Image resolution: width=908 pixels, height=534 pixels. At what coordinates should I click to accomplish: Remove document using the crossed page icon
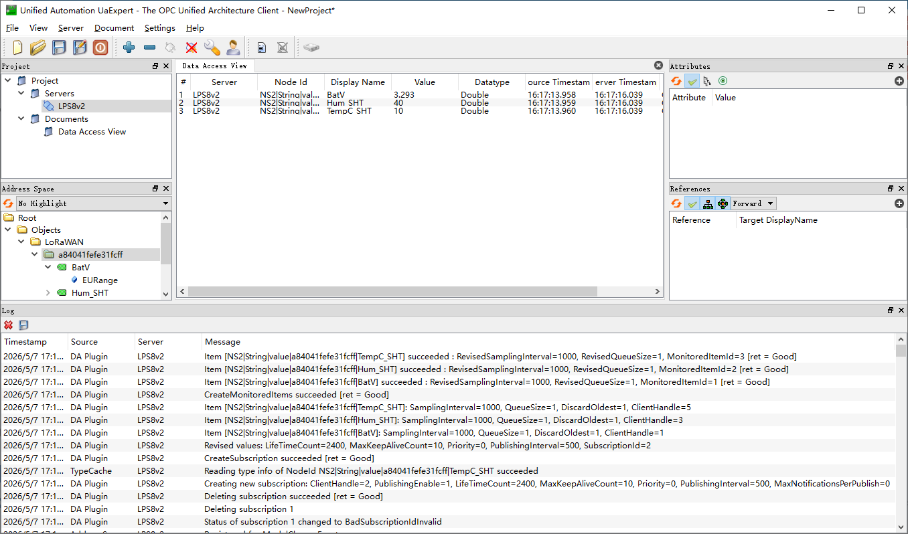tap(283, 48)
